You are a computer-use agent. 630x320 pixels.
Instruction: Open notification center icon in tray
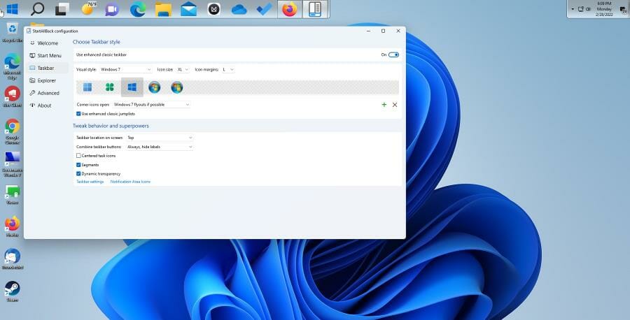click(623, 10)
